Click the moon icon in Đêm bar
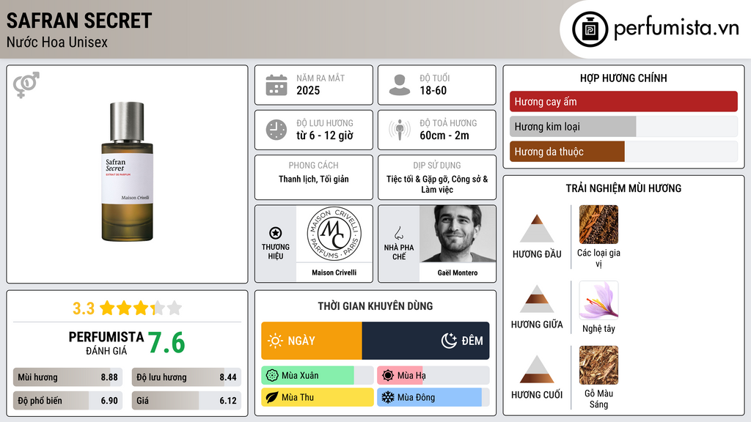Screen dimensions: 751x422 (449, 341)
